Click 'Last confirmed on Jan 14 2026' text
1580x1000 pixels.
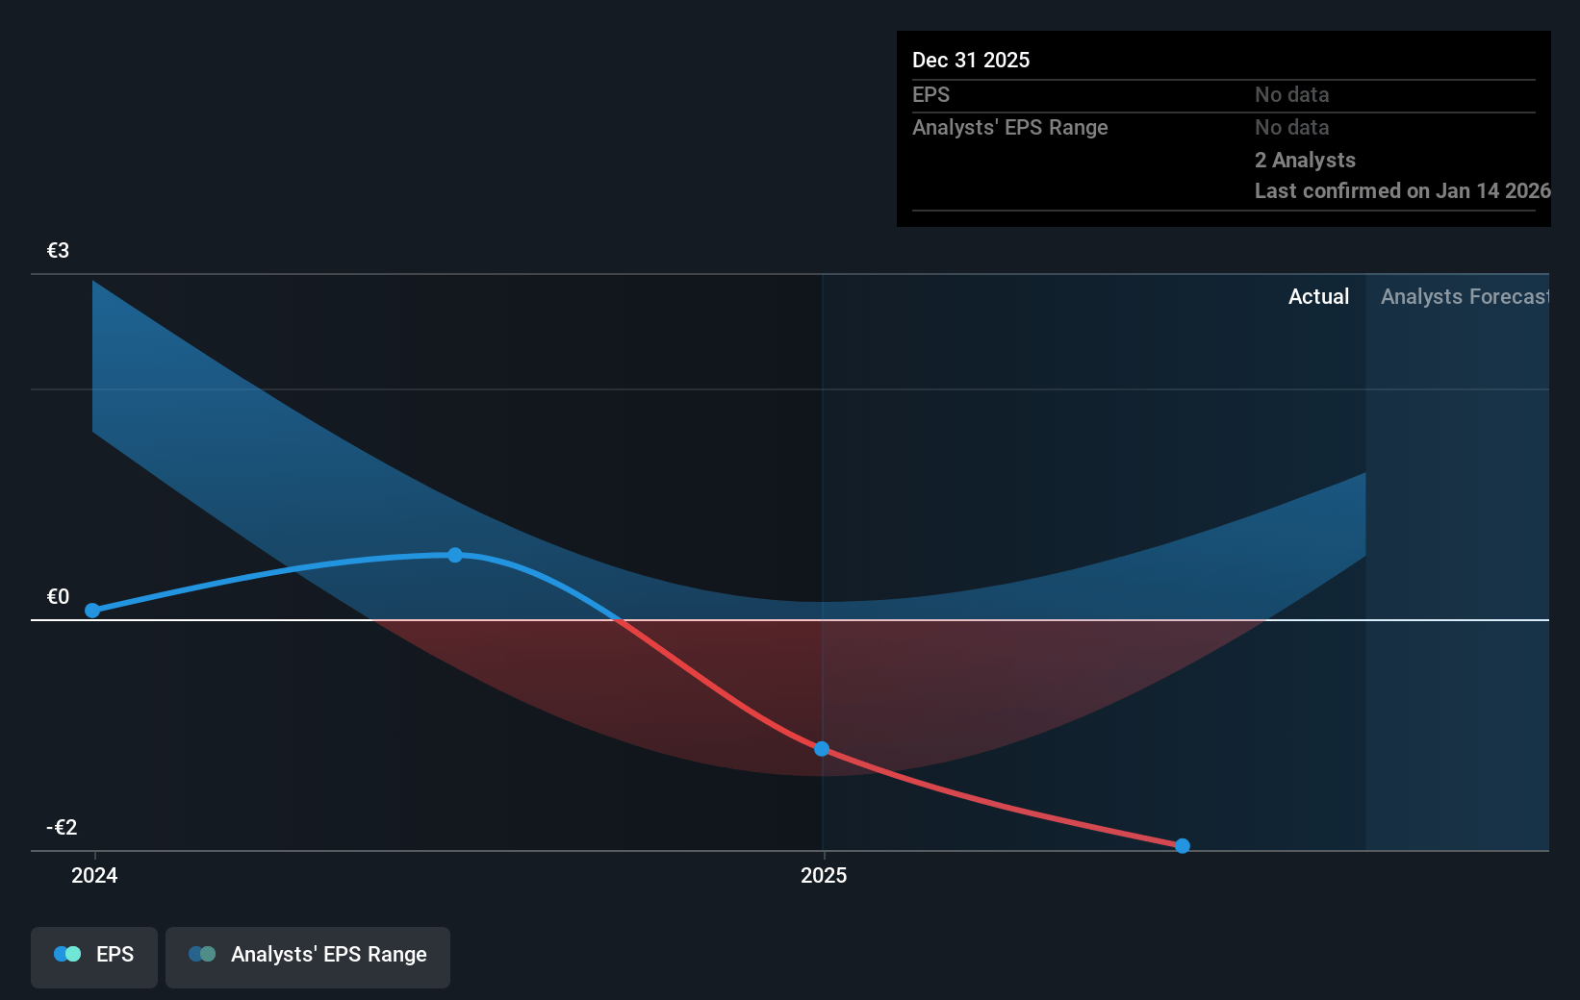click(x=1401, y=190)
